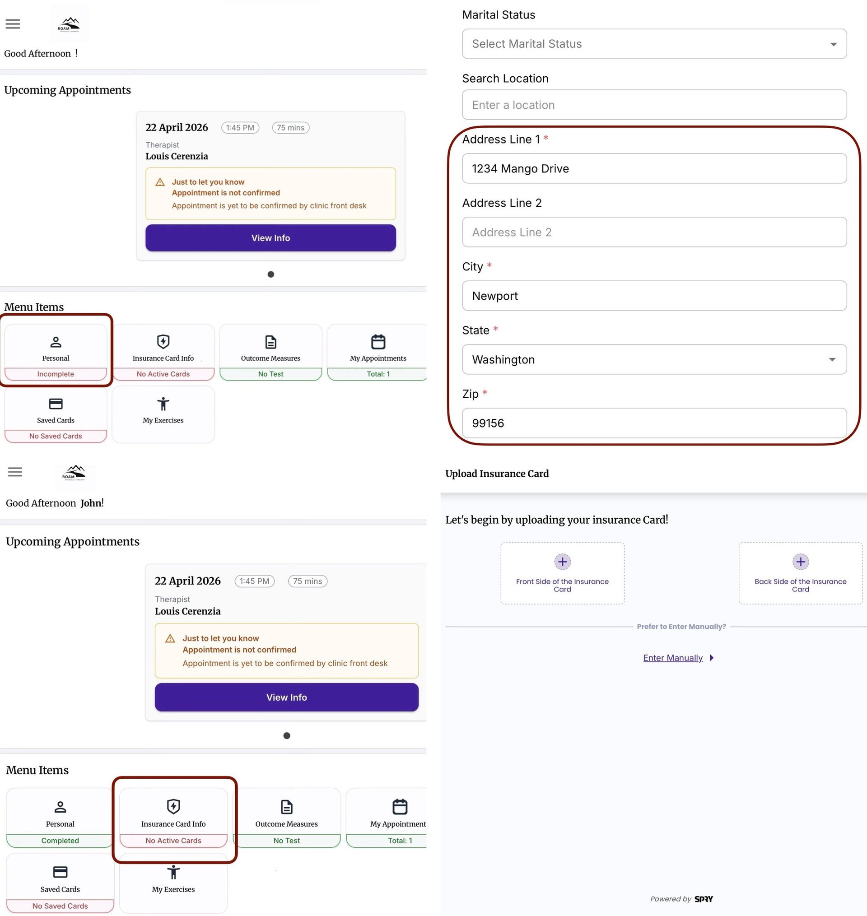Click the Zip field containing 99156

point(653,423)
